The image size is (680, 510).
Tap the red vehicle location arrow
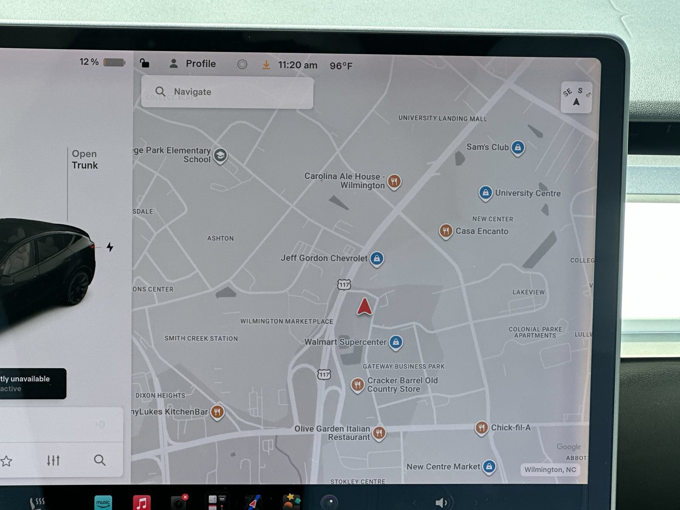pos(364,306)
